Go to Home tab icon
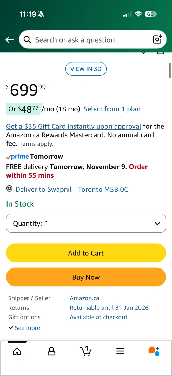This screenshot has height=376, width=172. tap(17, 351)
